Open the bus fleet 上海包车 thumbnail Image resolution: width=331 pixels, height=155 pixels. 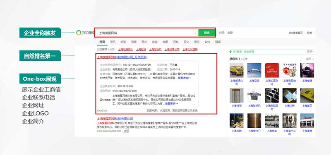point(272,121)
